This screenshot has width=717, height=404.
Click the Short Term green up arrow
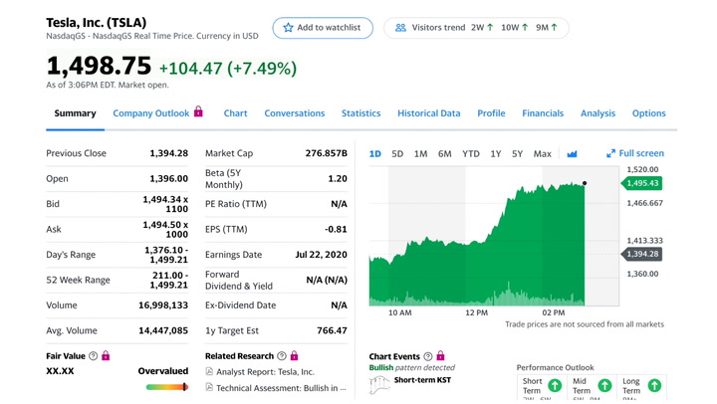coord(555,386)
